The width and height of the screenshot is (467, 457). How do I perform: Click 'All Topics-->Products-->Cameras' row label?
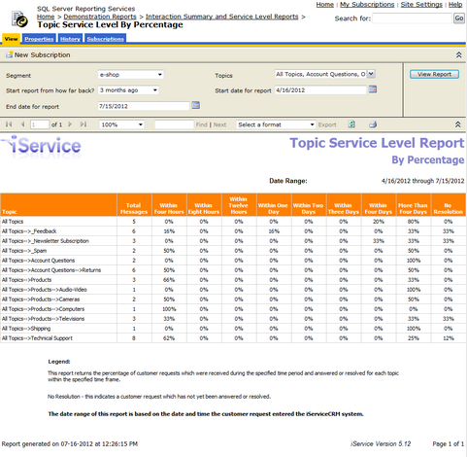tap(41, 299)
